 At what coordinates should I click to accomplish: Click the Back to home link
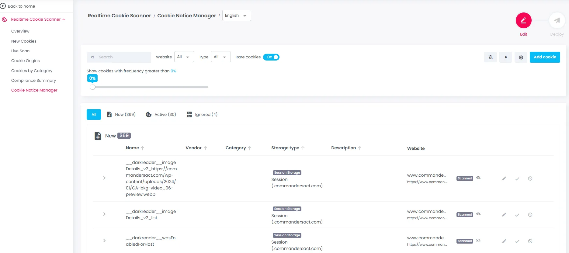(21, 6)
